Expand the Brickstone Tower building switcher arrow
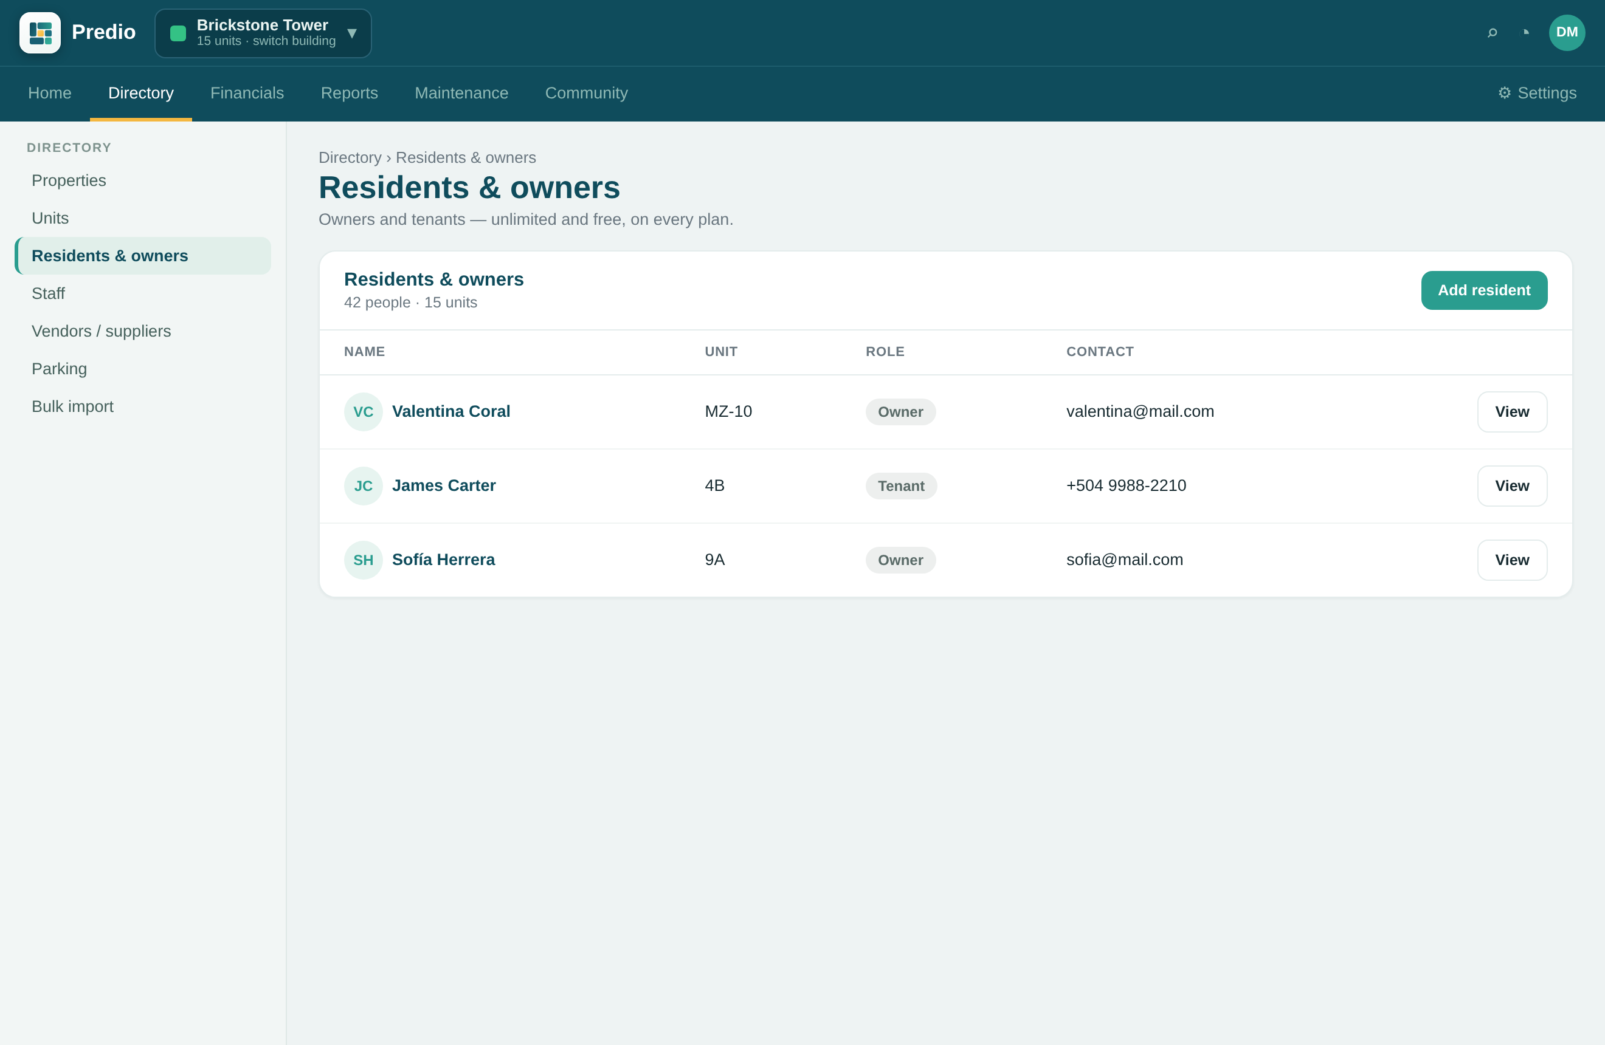This screenshot has width=1605, height=1045. click(351, 33)
